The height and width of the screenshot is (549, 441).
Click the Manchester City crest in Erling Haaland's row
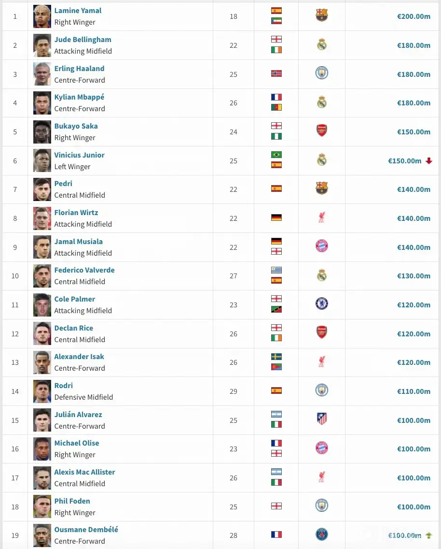coord(322,73)
